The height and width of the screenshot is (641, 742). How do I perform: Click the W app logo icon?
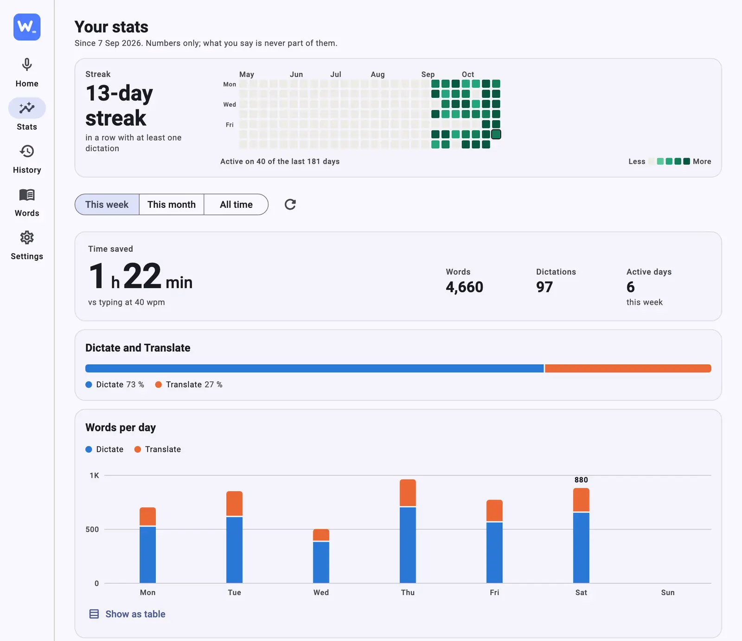point(27,27)
